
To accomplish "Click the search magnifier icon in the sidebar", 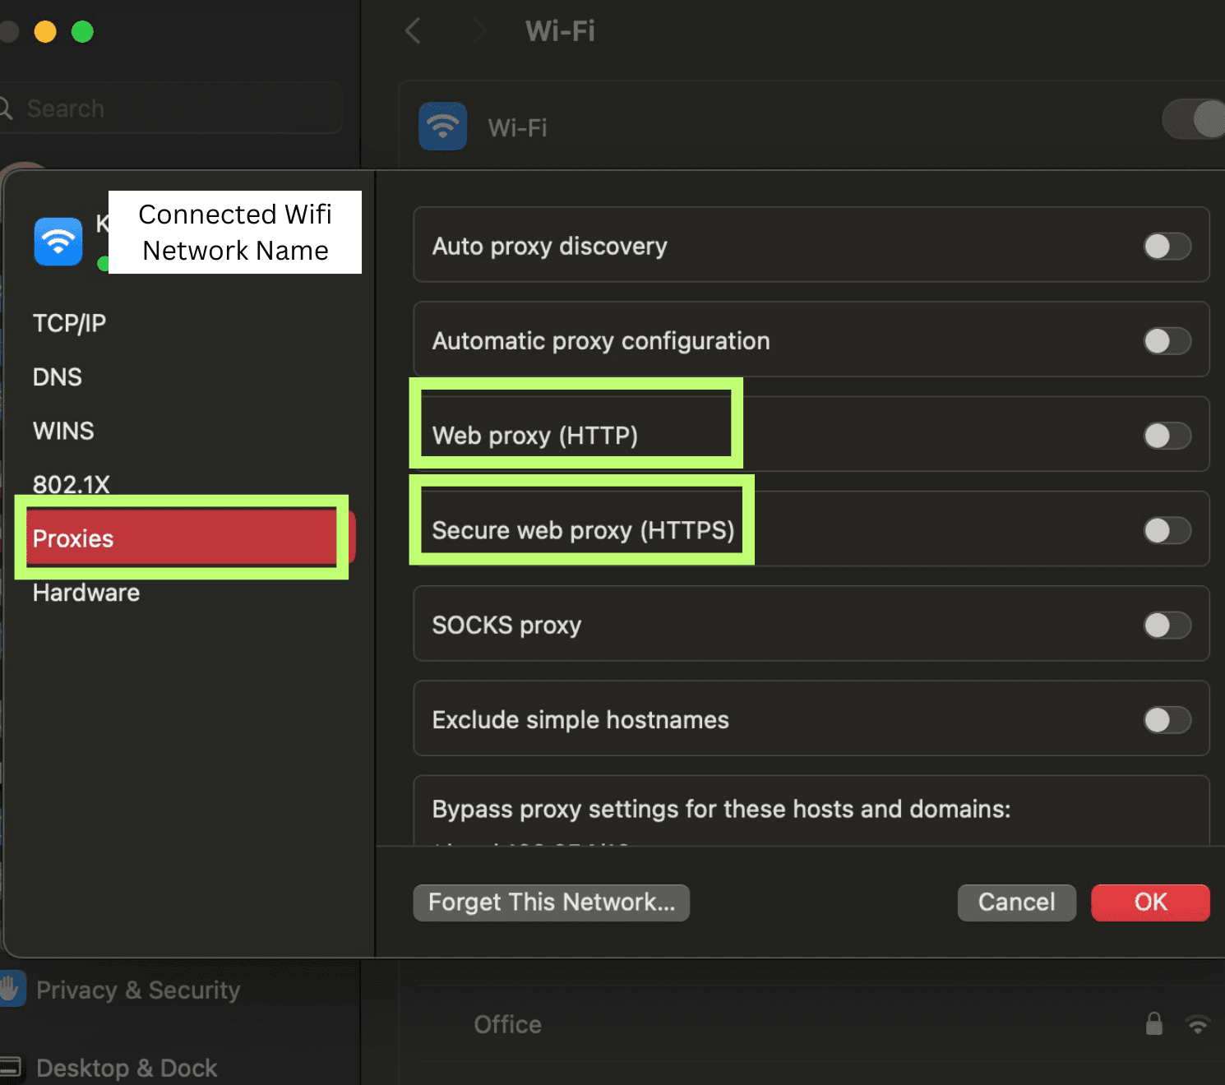I will pyautogui.click(x=7, y=108).
